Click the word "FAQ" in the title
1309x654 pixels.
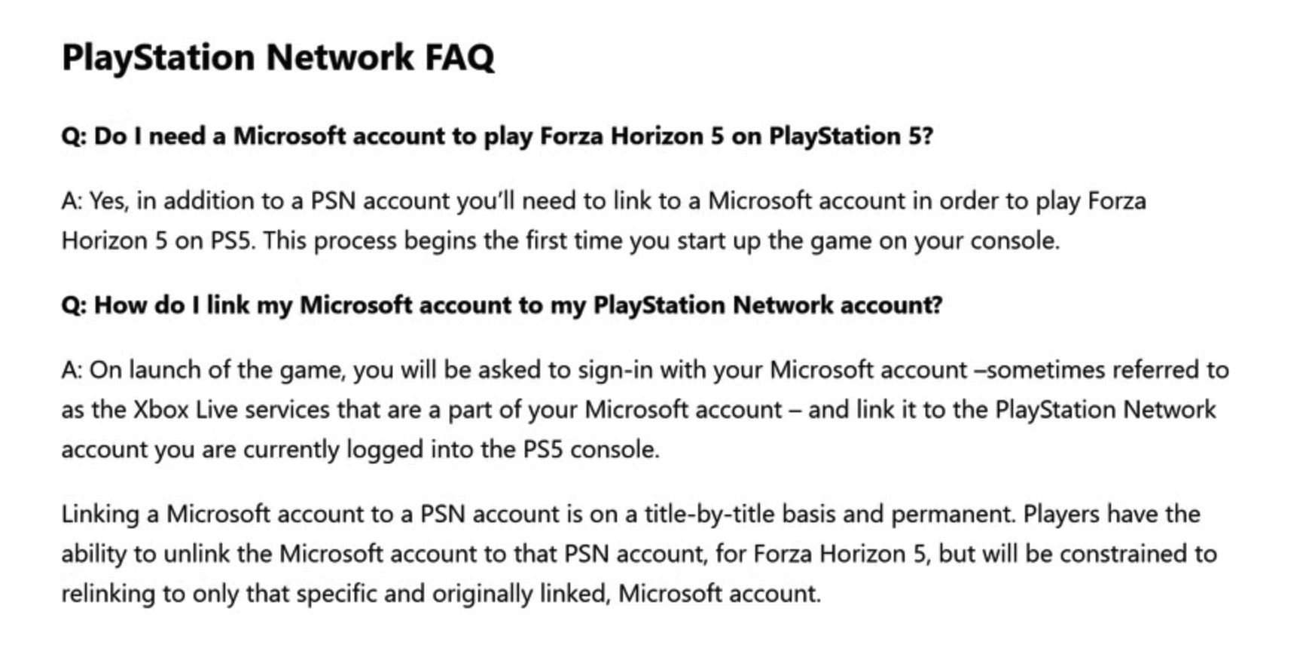[459, 57]
